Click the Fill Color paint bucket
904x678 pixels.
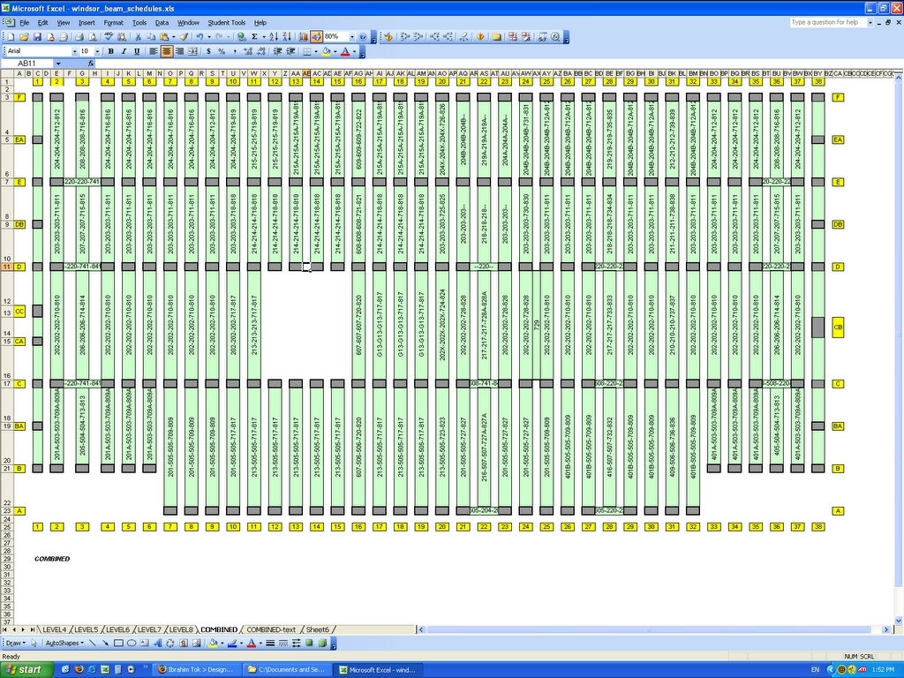pos(326,51)
